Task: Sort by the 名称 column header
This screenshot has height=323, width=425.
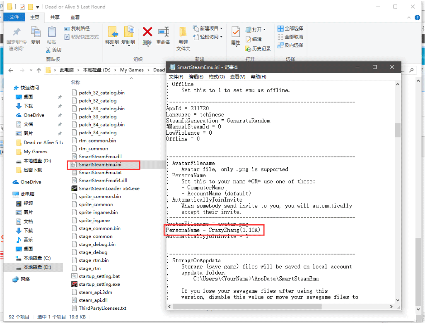Action: point(75,83)
